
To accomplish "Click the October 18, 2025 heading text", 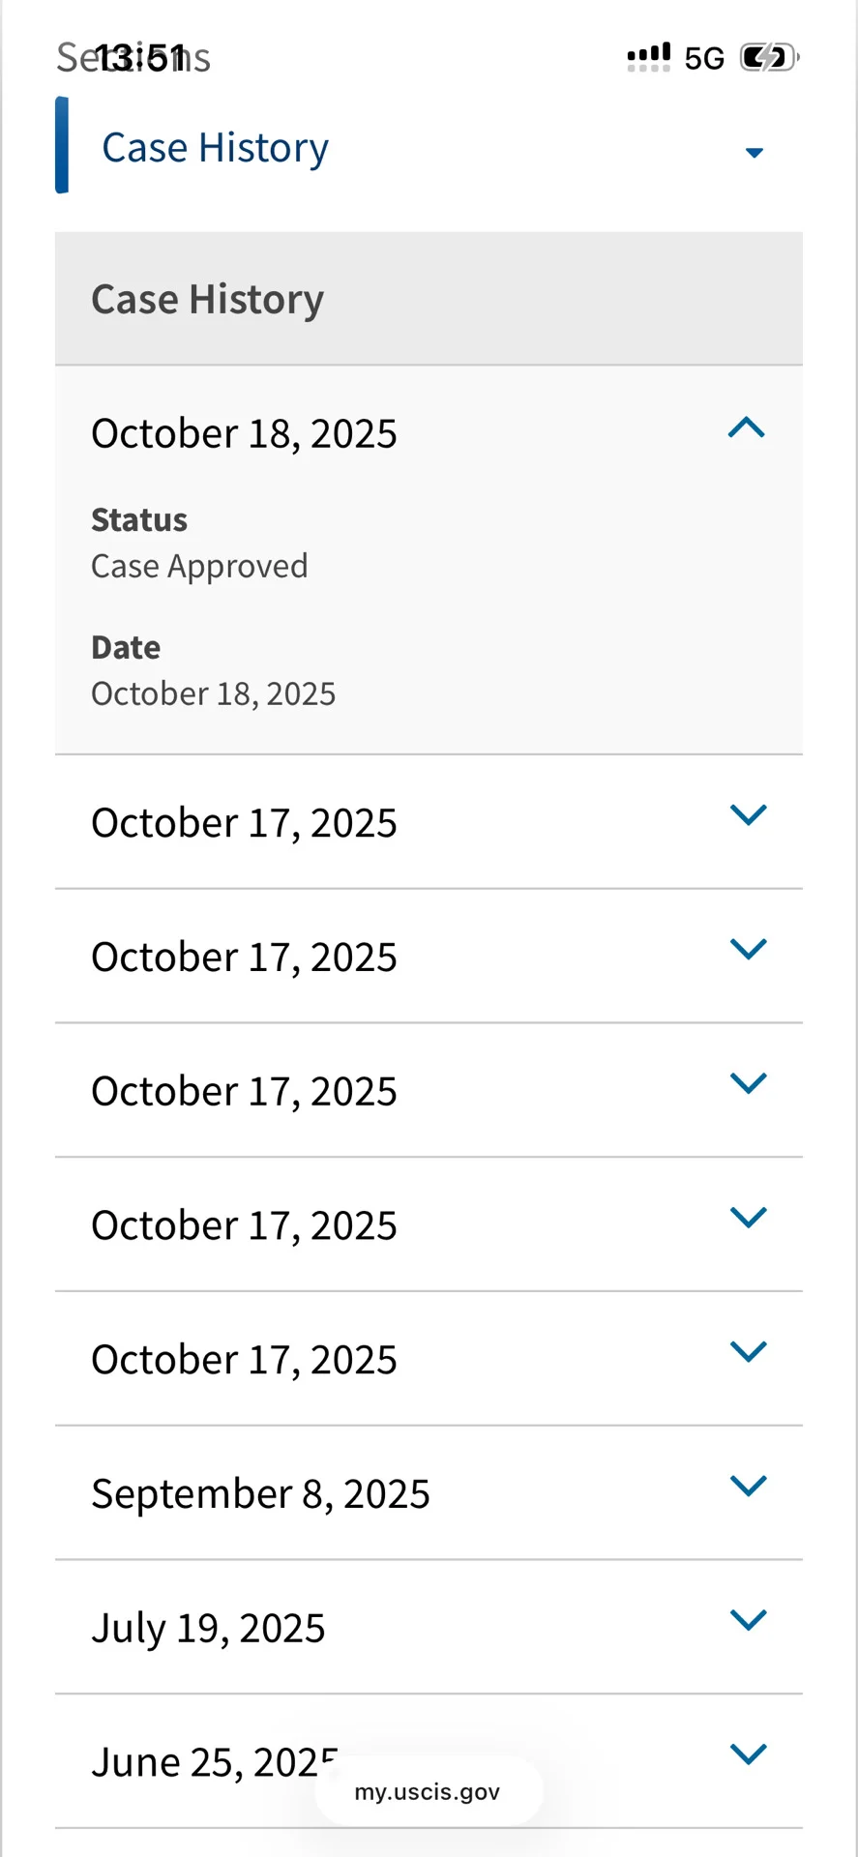I will pyautogui.click(x=244, y=433).
